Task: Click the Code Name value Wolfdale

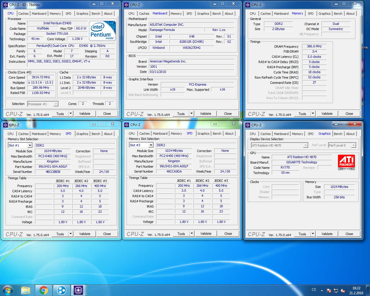Action: [43, 28]
